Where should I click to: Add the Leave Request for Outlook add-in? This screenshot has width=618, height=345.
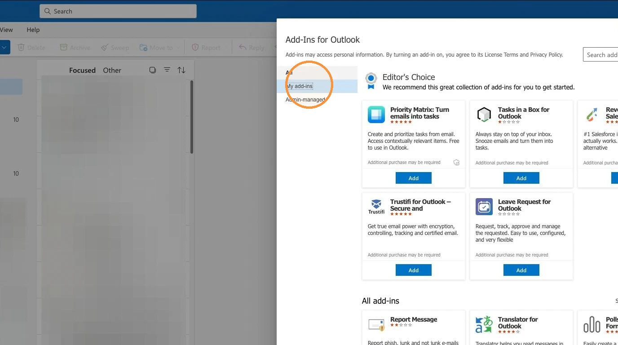tap(521, 270)
